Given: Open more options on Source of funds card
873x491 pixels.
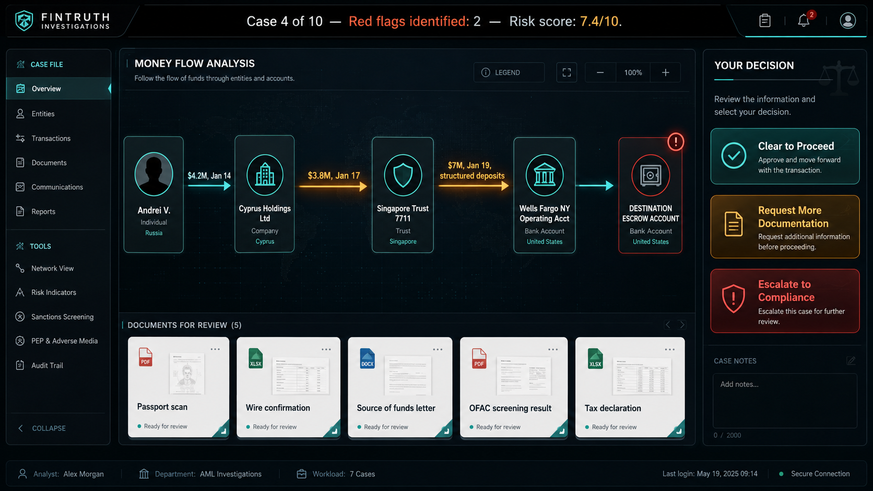Looking at the screenshot, I should [x=438, y=350].
